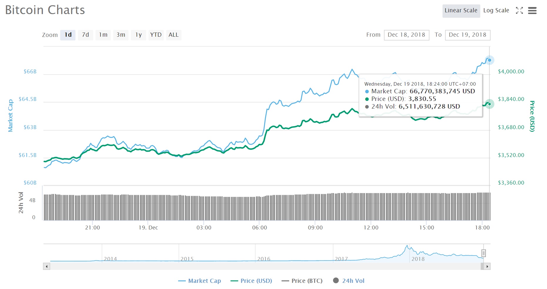This screenshot has width=547, height=289.
Task: Set zoom to ALL
Action: 174,35
